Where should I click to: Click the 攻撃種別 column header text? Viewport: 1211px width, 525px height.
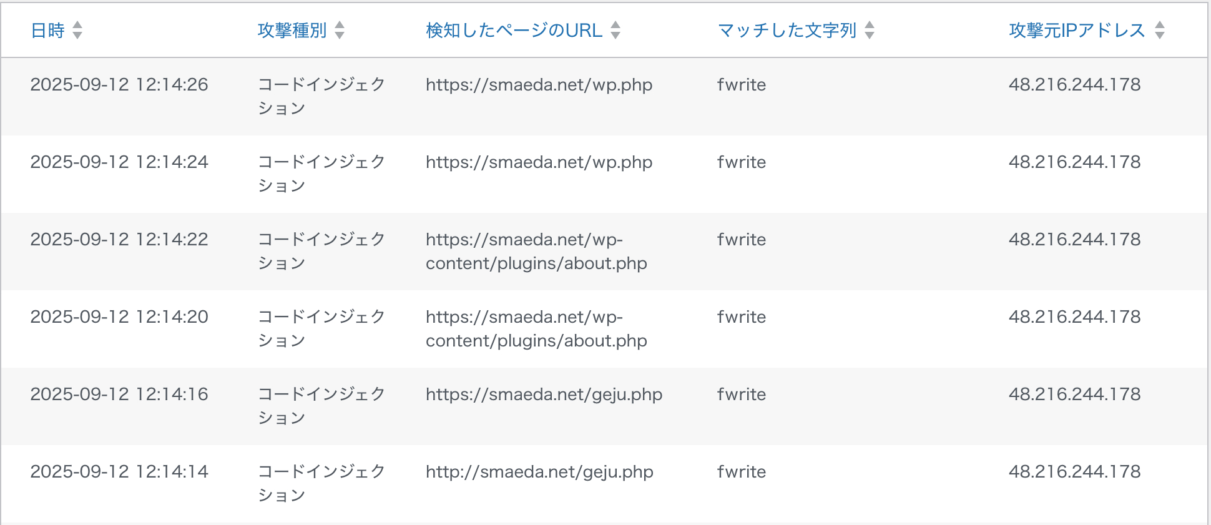(292, 30)
